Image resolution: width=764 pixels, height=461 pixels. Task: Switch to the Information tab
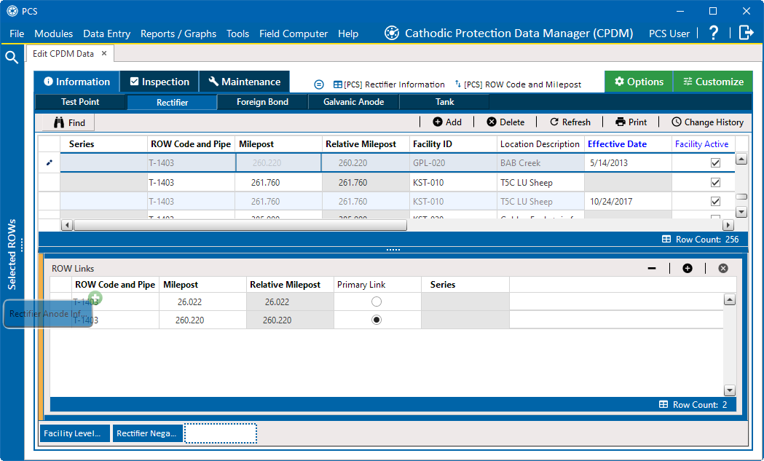76,82
